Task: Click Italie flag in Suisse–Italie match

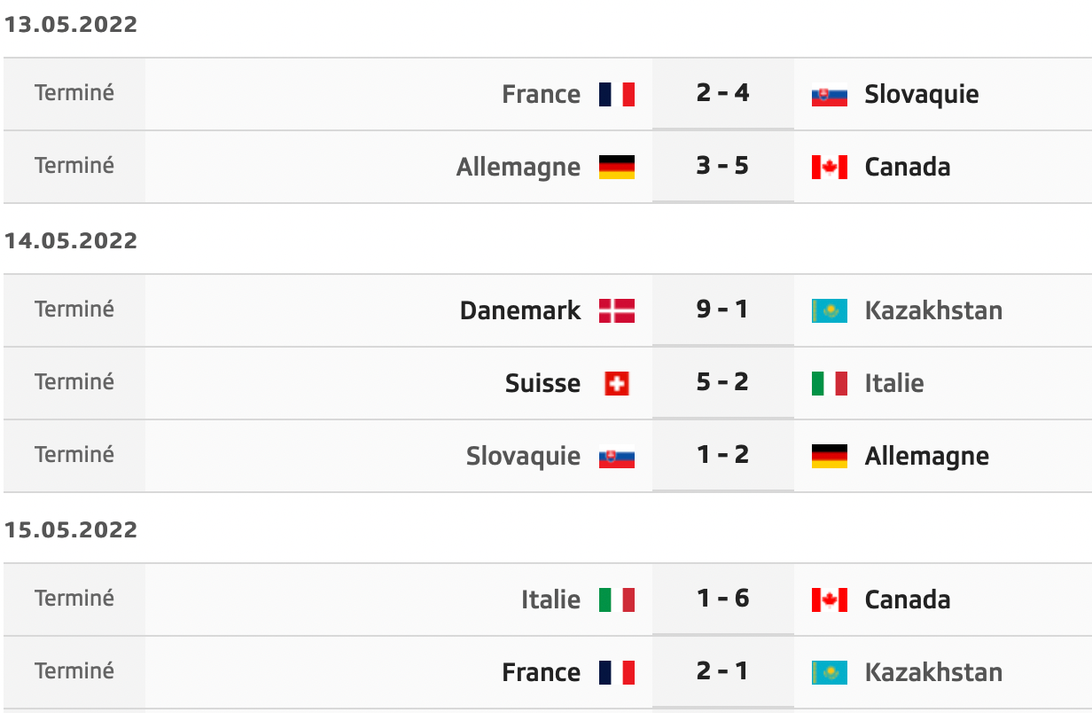Action: [x=830, y=383]
